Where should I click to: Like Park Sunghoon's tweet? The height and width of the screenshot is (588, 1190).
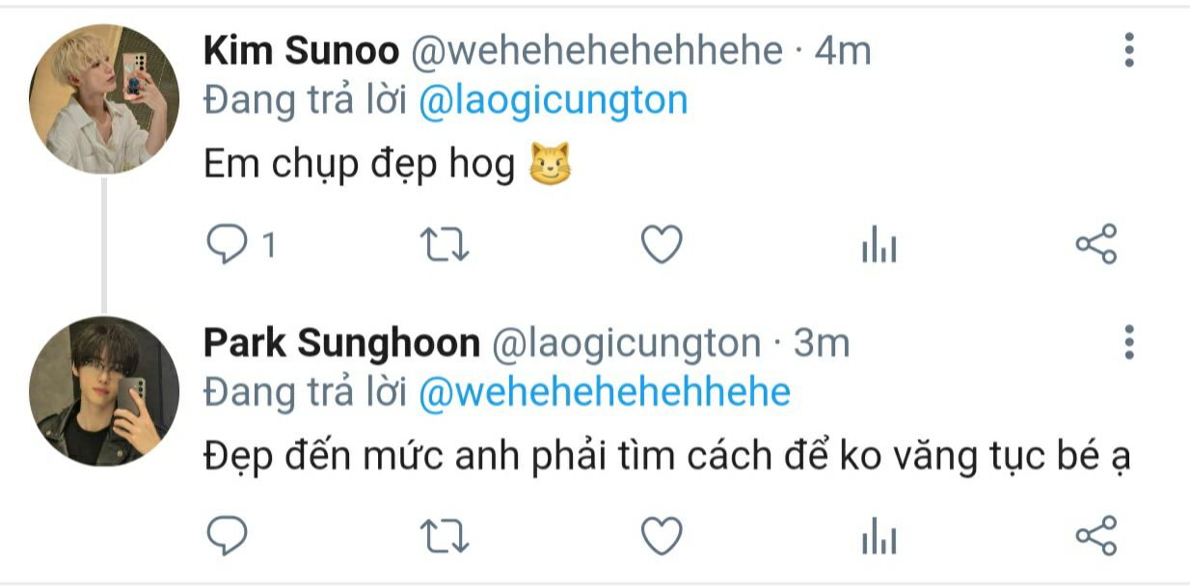(662, 536)
